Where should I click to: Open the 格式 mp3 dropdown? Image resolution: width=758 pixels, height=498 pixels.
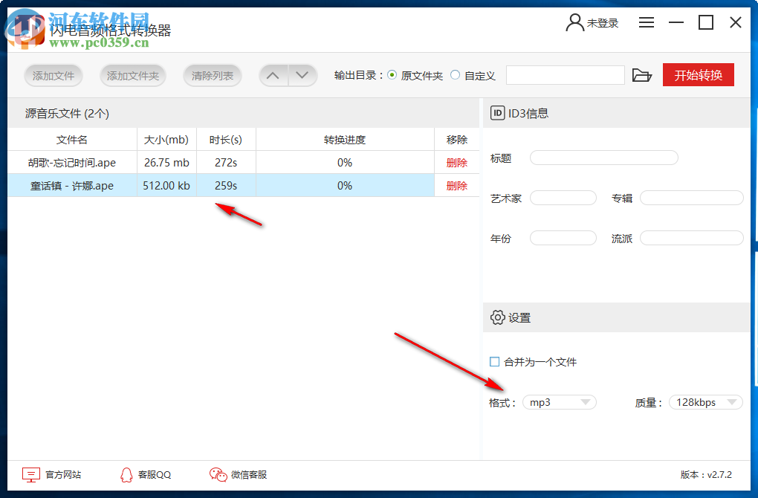tap(559, 401)
